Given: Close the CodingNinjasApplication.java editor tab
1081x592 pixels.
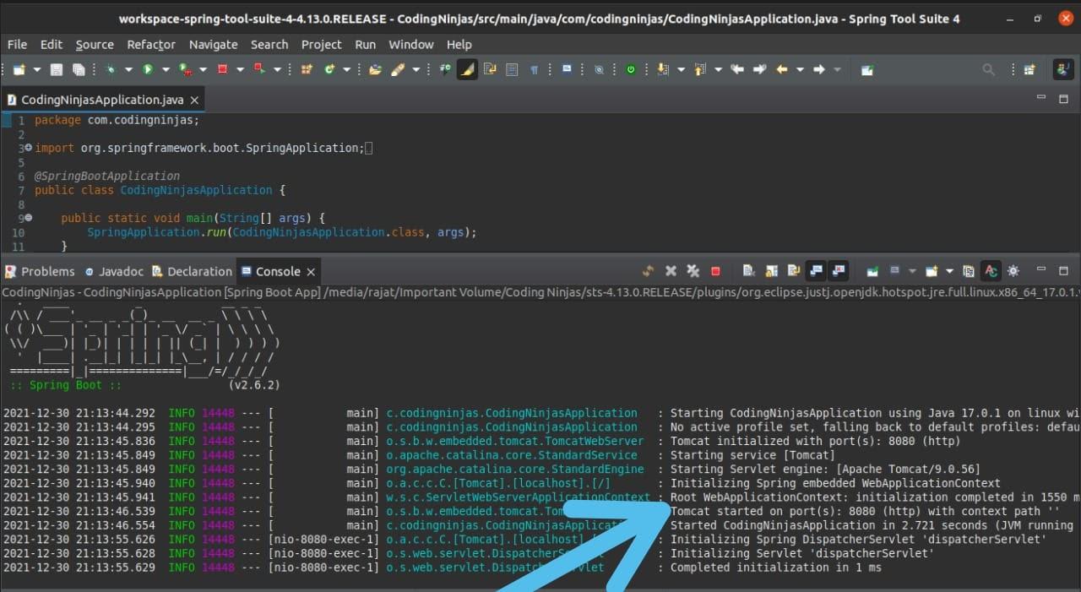Looking at the screenshot, I should (193, 100).
